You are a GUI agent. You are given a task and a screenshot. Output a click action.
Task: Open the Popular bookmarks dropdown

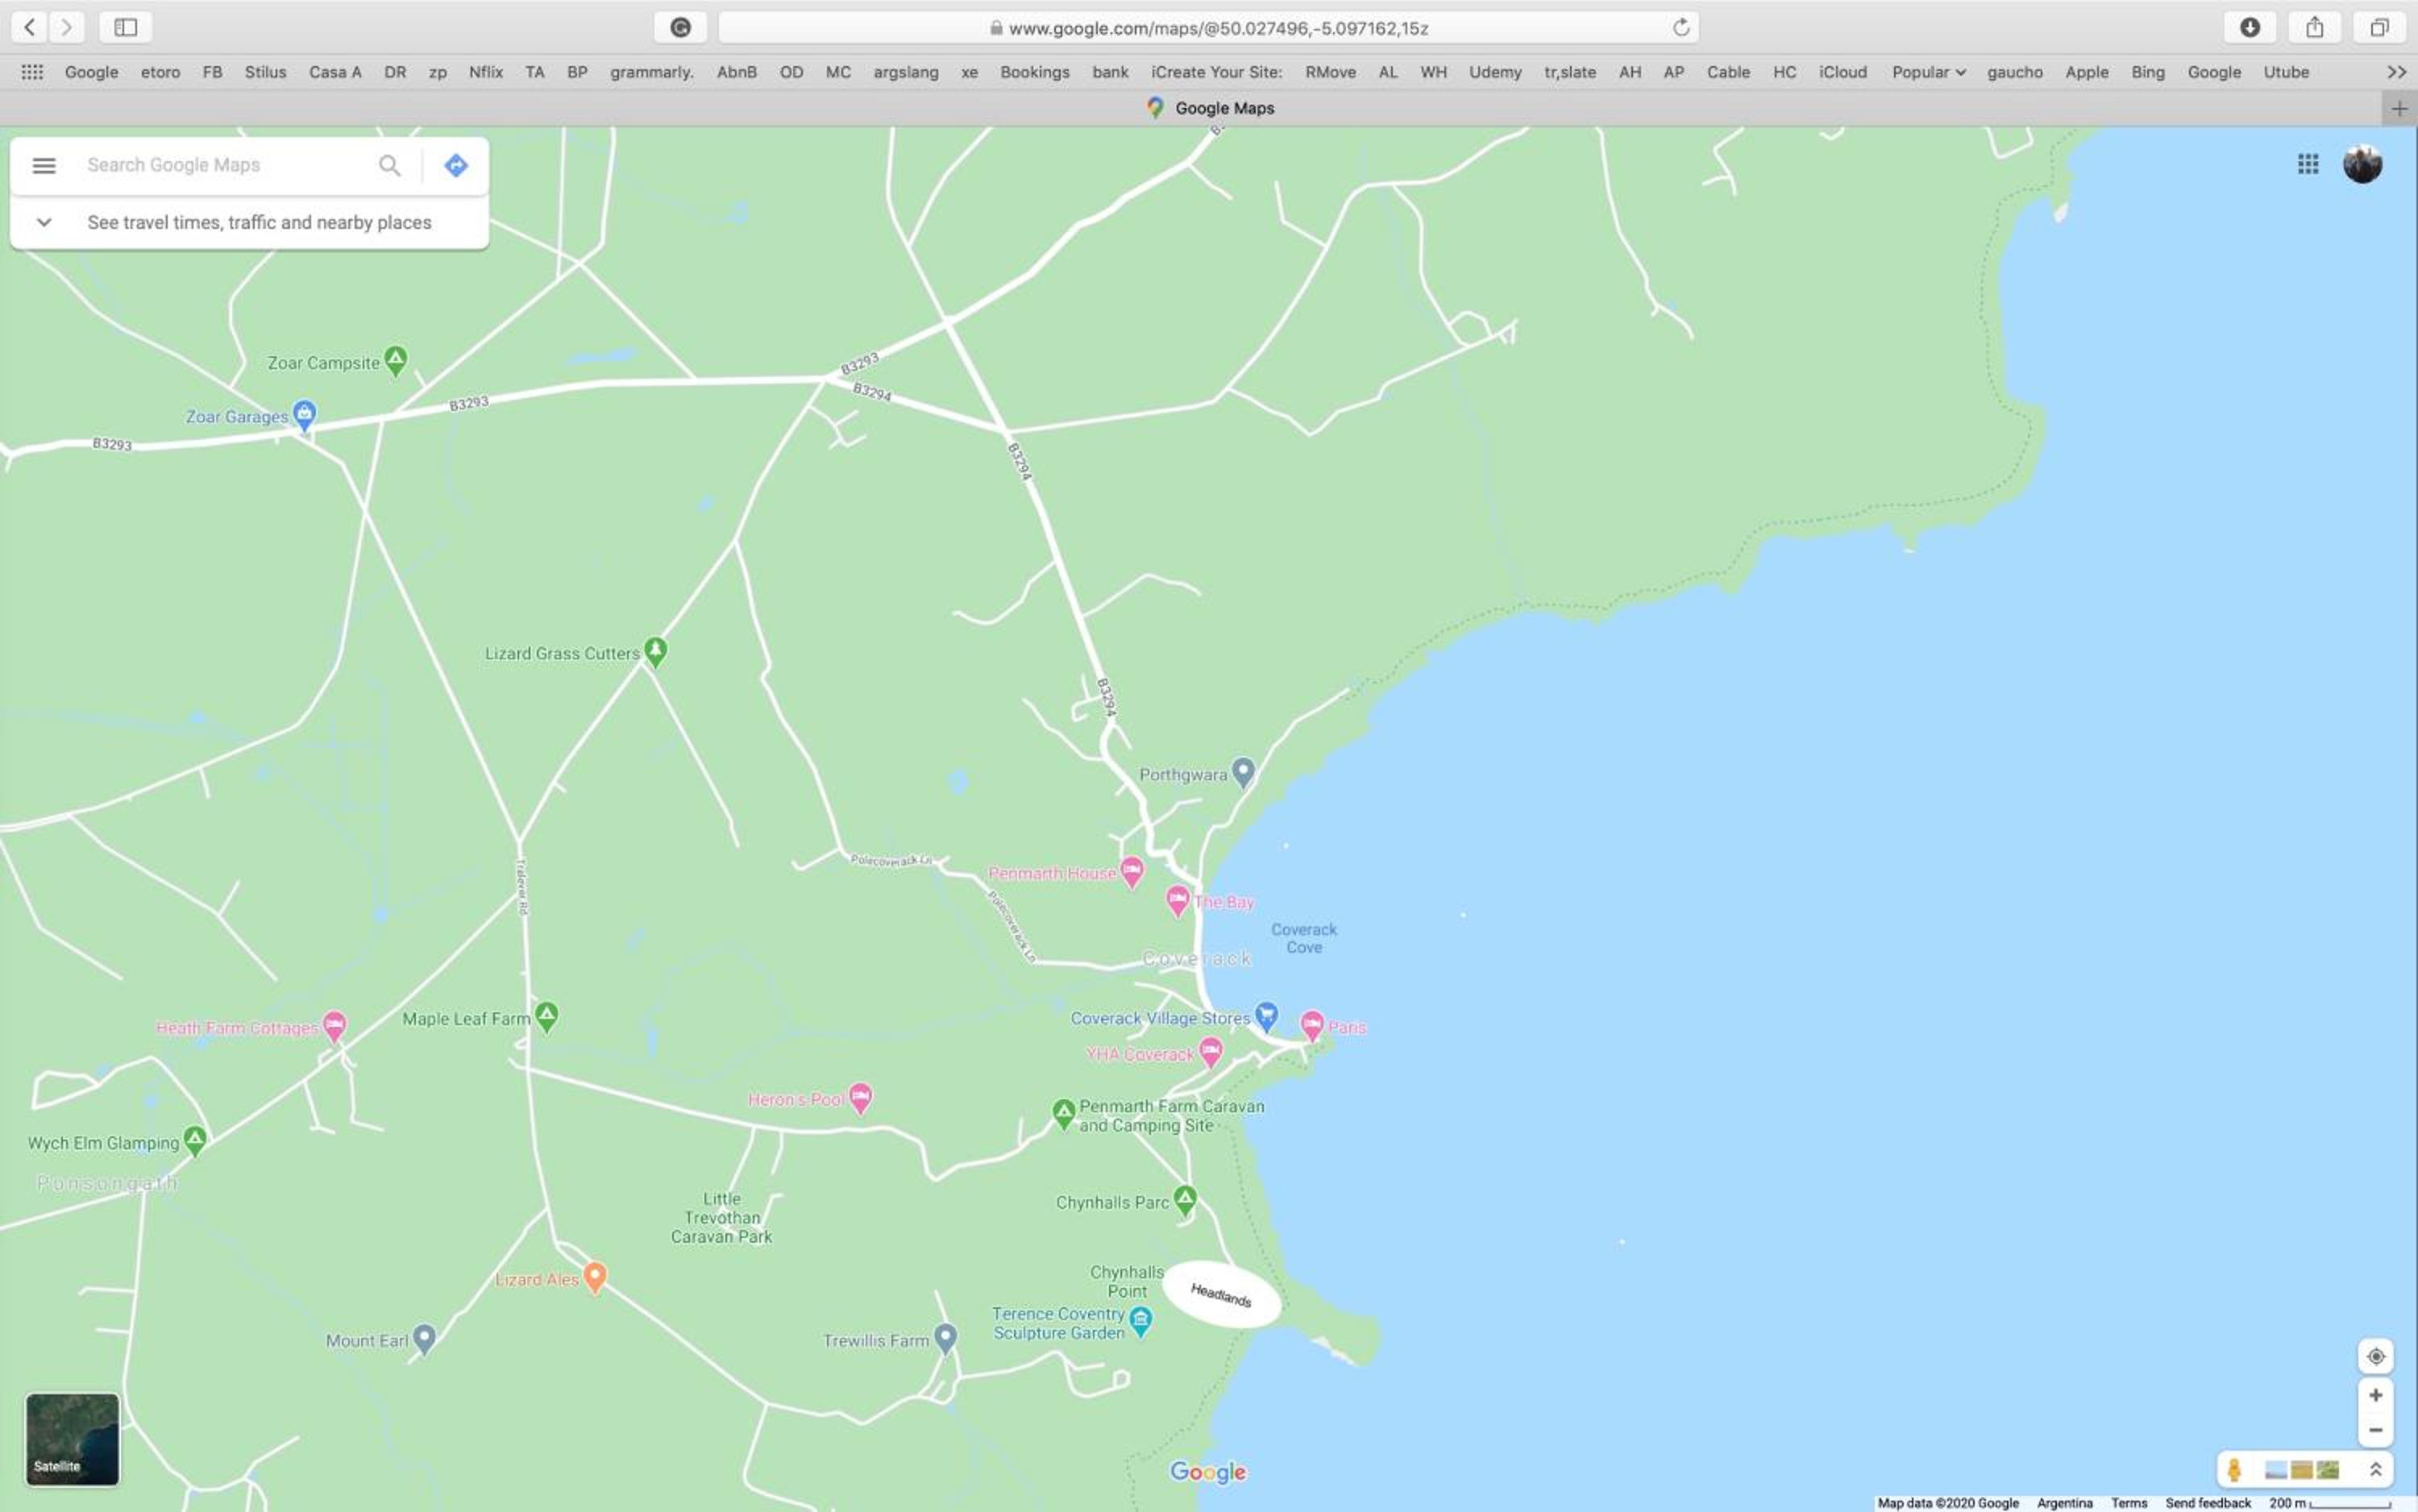tap(1928, 72)
